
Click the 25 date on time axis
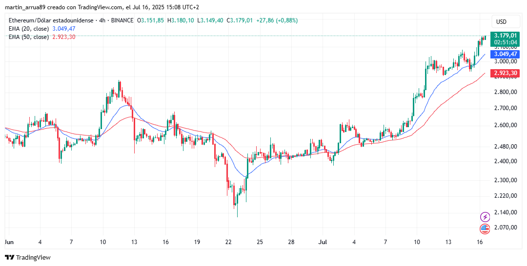point(260,242)
